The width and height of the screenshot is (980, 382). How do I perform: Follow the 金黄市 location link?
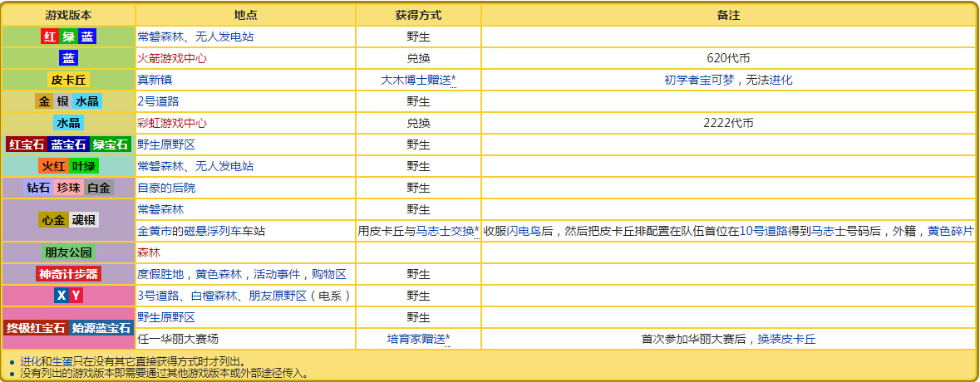tap(155, 231)
